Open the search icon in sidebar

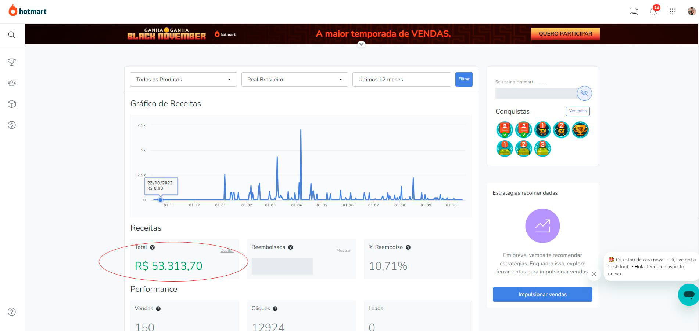[x=12, y=35]
